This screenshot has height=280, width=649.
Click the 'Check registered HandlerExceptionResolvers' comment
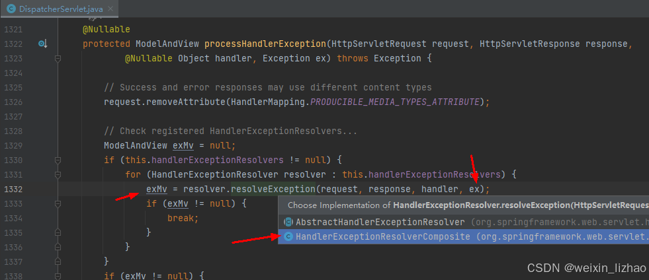(230, 131)
